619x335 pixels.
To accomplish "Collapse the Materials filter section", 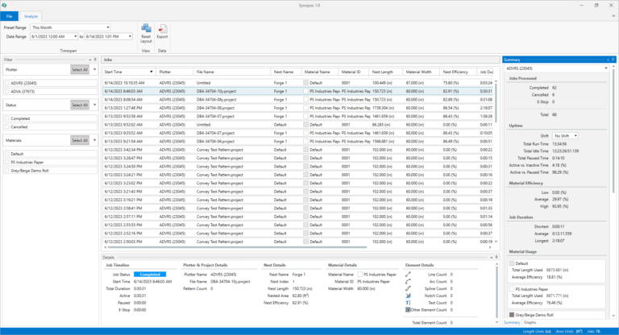I will point(95,140).
